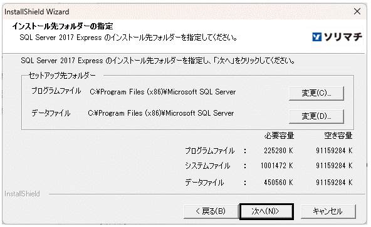
Task: Go back using < 戻る(B) button
Action: coord(211,211)
